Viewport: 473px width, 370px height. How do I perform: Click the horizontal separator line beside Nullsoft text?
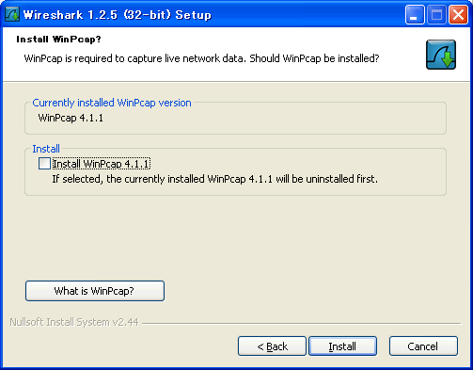(302, 323)
